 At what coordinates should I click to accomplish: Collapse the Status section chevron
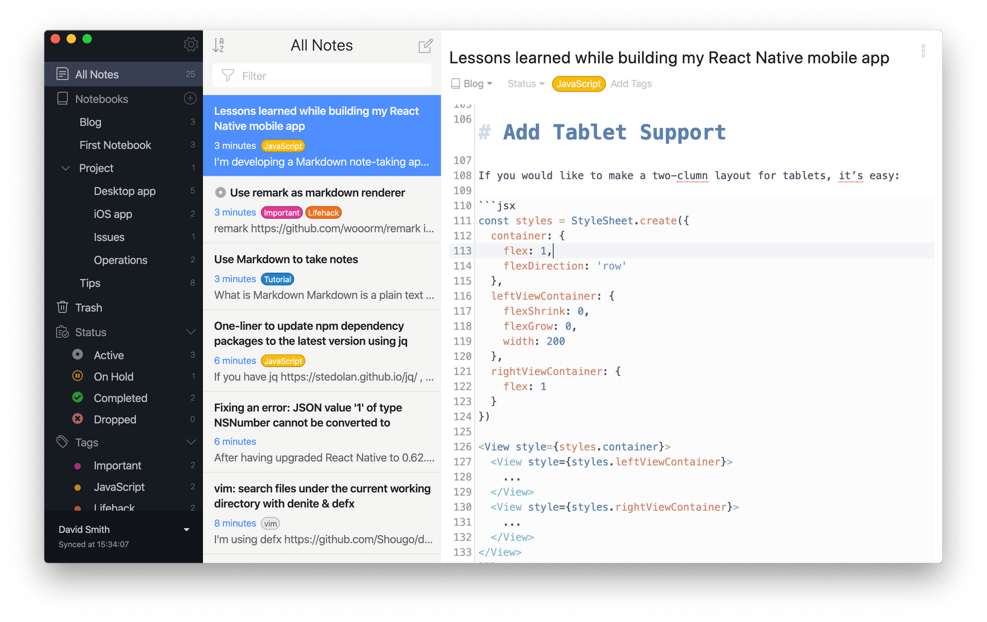(x=191, y=332)
